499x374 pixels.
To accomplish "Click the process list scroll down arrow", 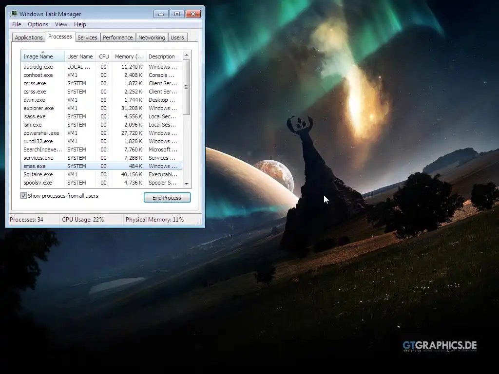I will (x=187, y=184).
